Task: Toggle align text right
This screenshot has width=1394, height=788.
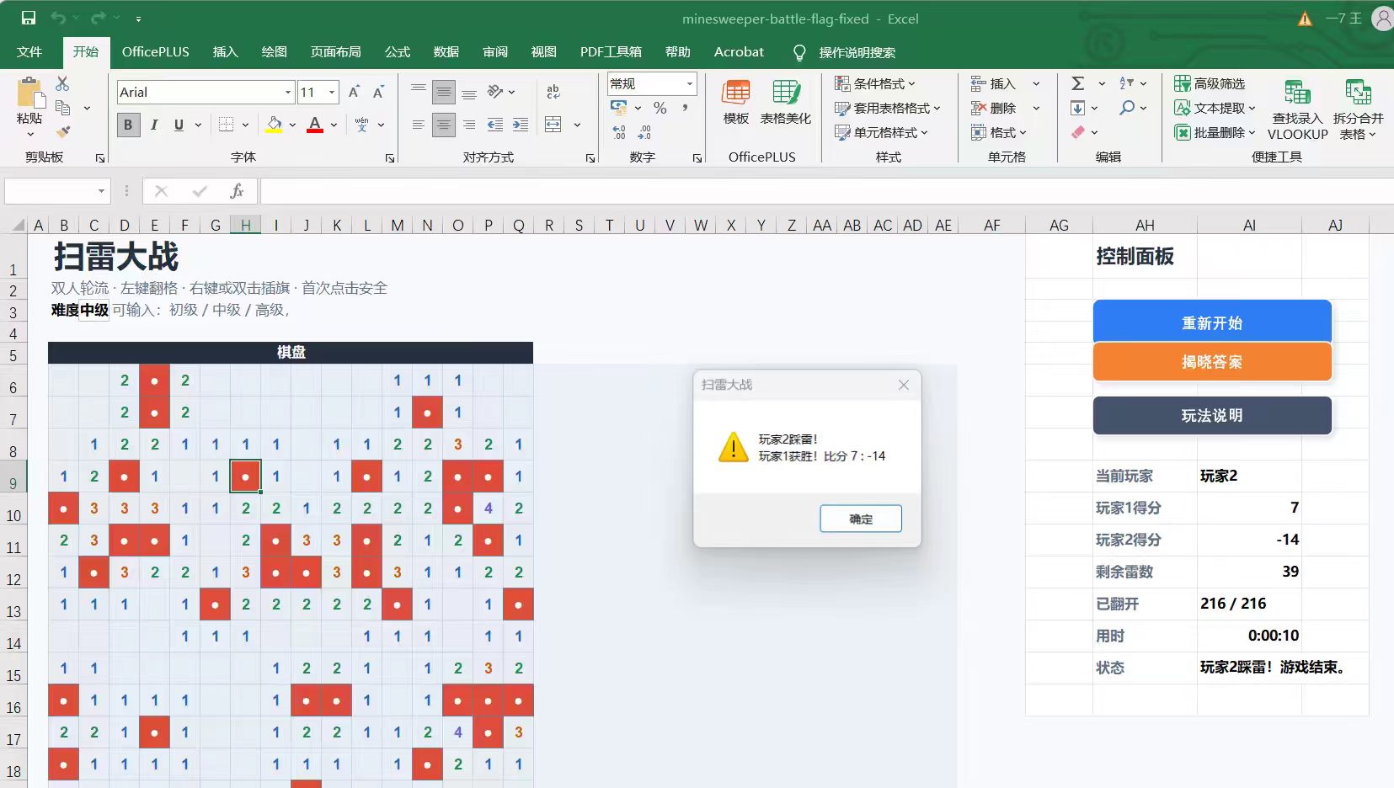Action: [469, 125]
